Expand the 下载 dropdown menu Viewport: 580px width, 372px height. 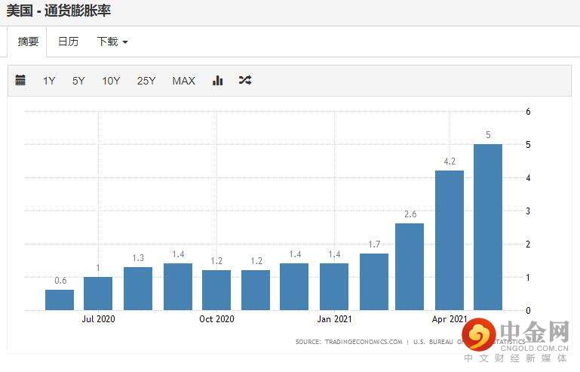pyautogui.click(x=112, y=42)
